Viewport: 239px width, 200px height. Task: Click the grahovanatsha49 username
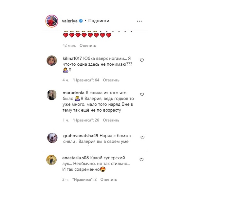click(x=81, y=136)
